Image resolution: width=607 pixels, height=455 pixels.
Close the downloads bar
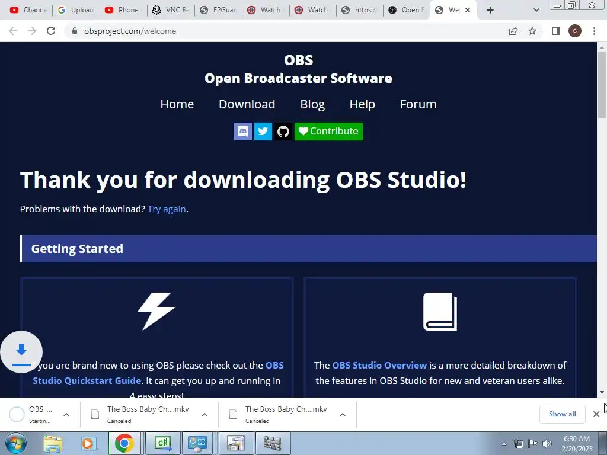(596, 414)
